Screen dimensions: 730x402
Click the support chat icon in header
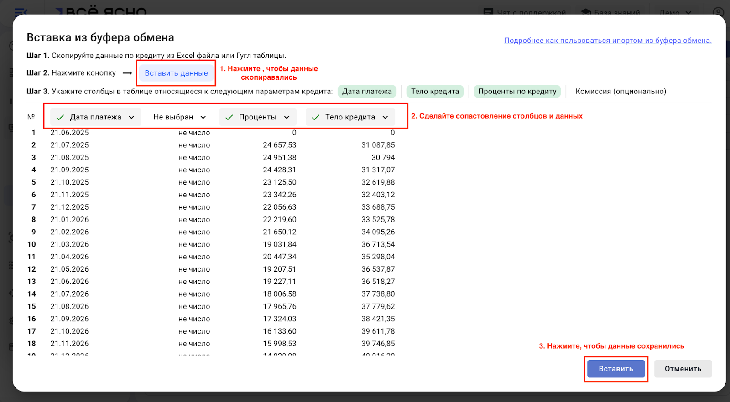point(488,11)
